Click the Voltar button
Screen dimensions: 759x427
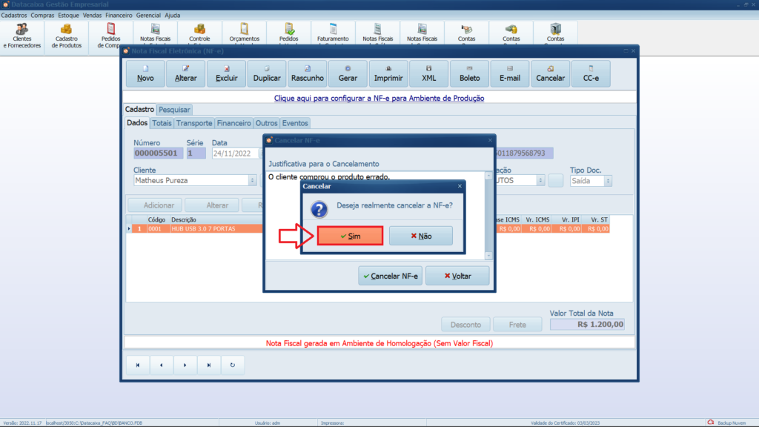click(x=457, y=276)
